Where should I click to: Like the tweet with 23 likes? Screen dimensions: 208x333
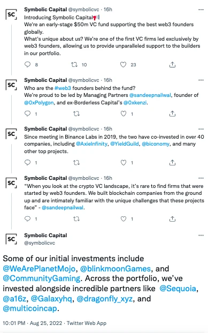(123, 64)
